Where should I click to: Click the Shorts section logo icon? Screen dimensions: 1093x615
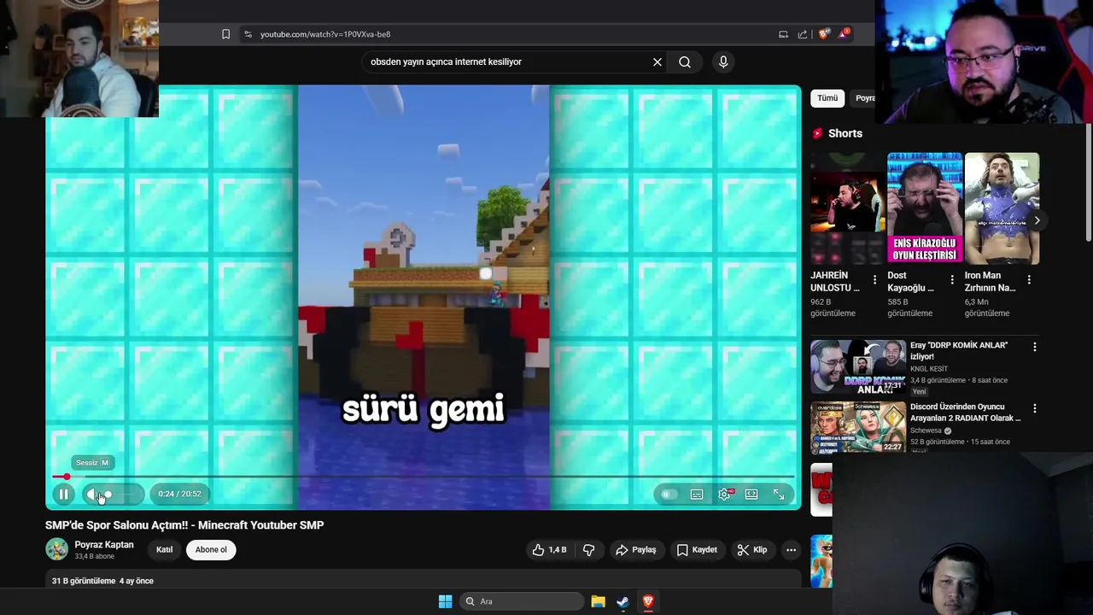coord(817,133)
